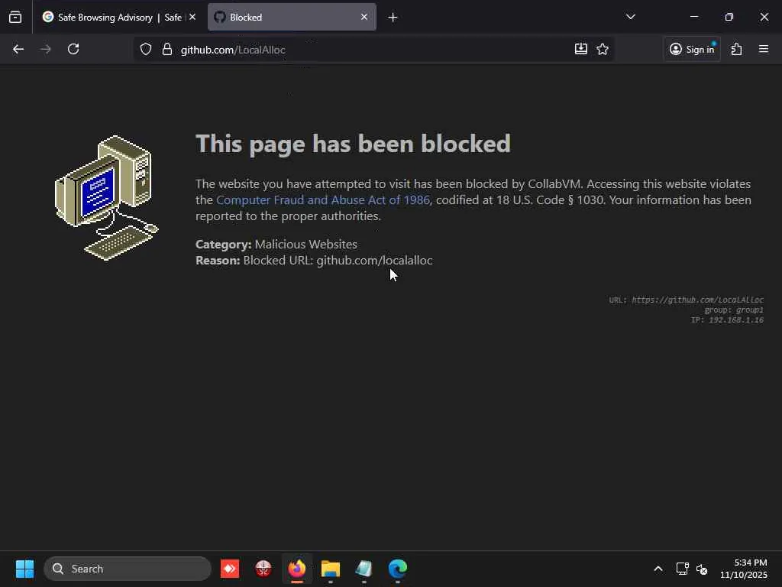The height and width of the screenshot is (587, 782).
Task: Open the red AnyDesk taskbar icon
Action: pyautogui.click(x=230, y=569)
